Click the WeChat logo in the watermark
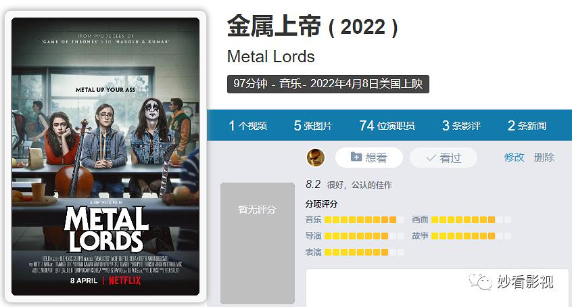 (481, 281)
